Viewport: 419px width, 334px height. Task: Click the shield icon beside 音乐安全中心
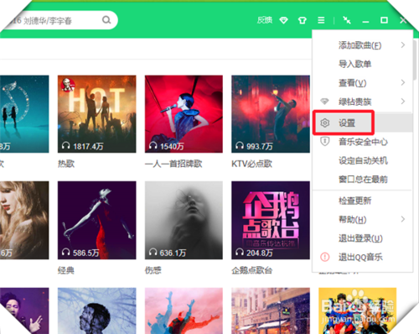[325, 141]
